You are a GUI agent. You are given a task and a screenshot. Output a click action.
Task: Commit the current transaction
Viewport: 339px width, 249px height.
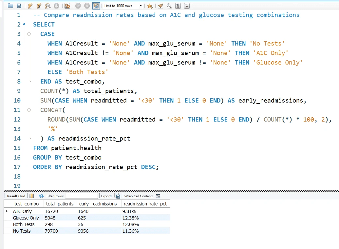[78, 6]
